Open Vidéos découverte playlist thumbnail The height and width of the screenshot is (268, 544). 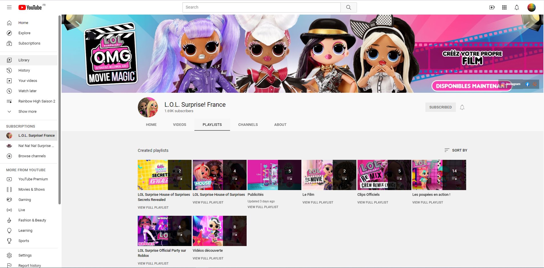tap(220, 231)
